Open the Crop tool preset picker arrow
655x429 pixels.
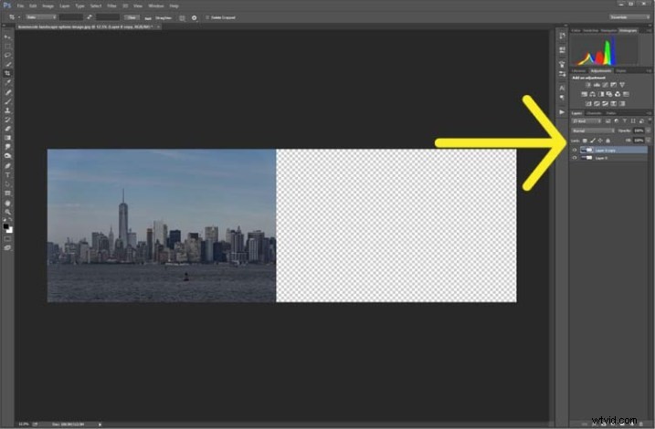(x=19, y=17)
